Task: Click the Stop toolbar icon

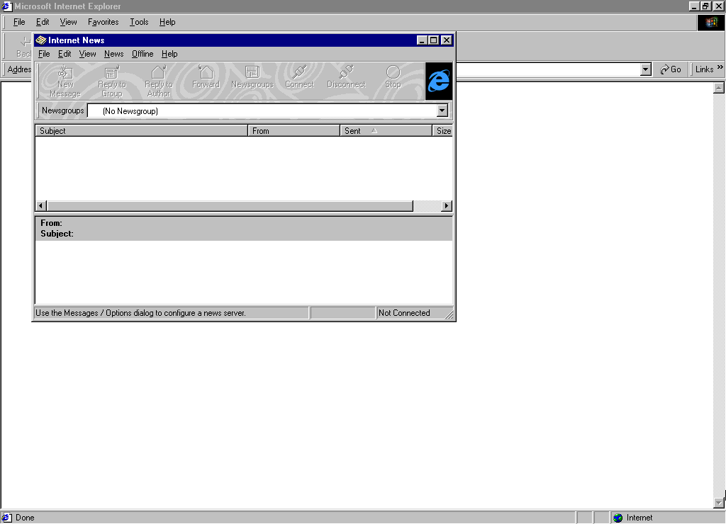Action: (x=393, y=77)
